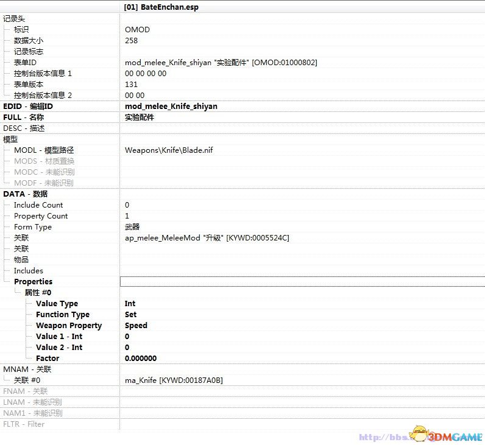Select the 标识 row label
485x445 pixels.
pyautogui.click(x=21, y=30)
